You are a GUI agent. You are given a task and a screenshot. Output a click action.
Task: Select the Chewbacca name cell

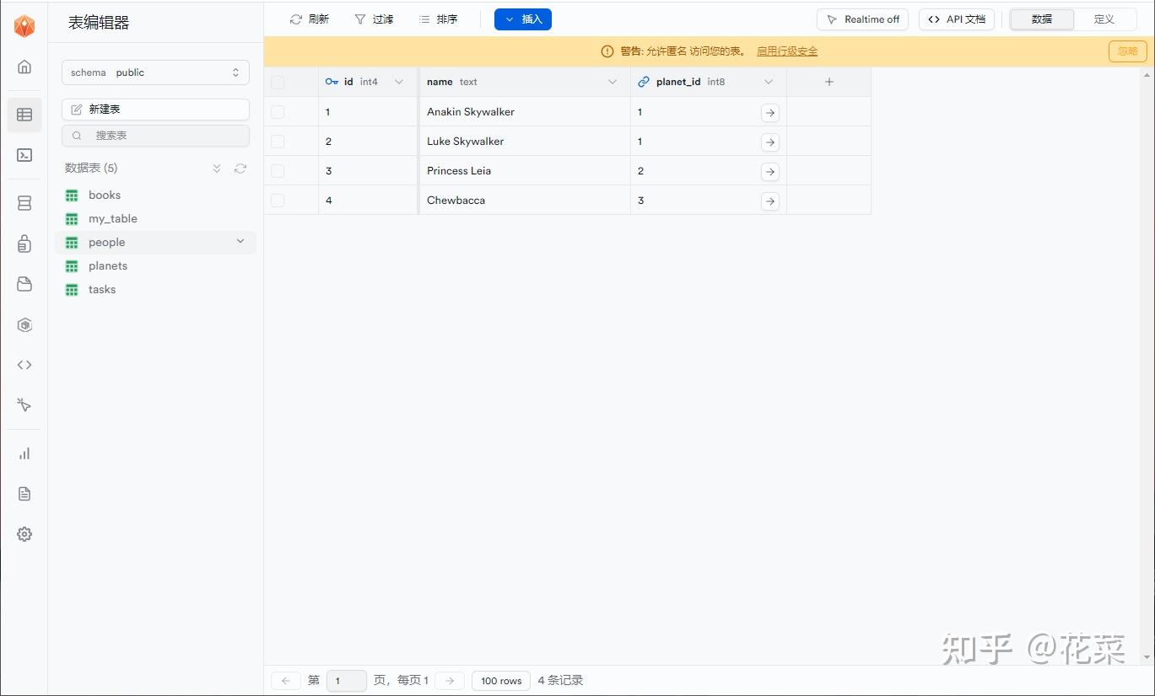(525, 200)
